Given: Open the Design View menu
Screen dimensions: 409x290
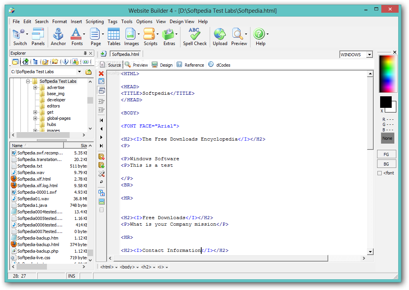Looking at the screenshot, I should pos(182,22).
